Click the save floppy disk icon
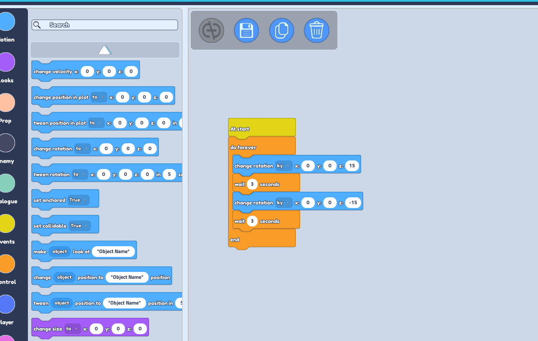The image size is (538, 341). [246, 30]
